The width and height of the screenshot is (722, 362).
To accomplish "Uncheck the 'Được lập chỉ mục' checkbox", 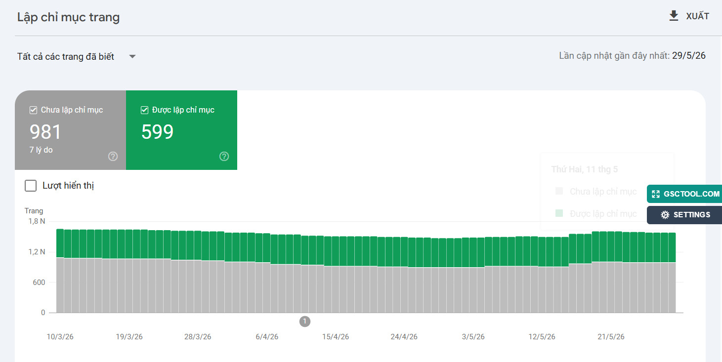I will coord(145,110).
